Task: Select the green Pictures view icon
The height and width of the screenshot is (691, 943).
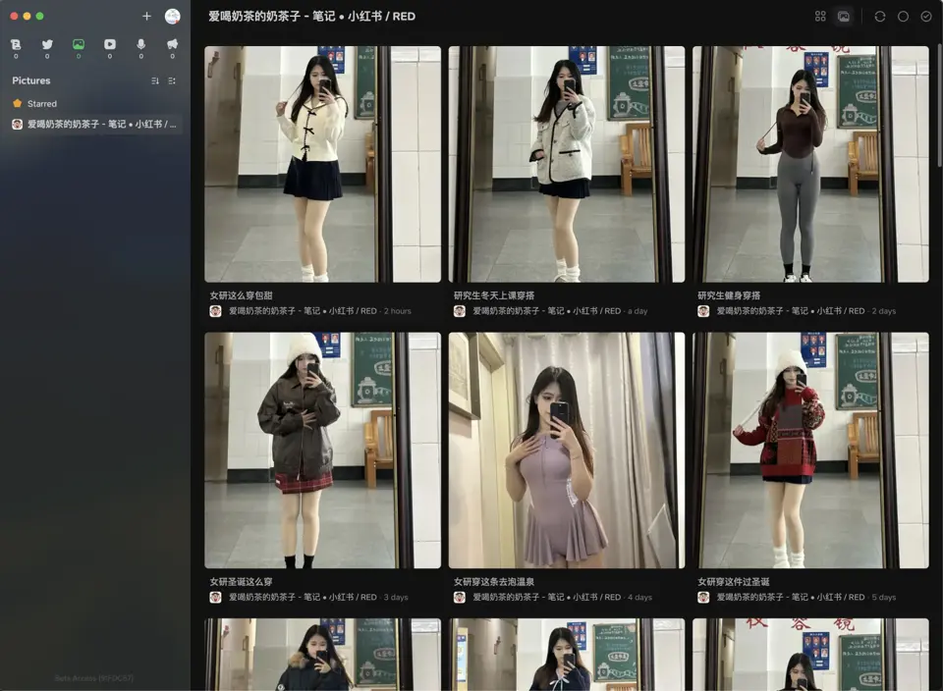Action: (79, 44)
